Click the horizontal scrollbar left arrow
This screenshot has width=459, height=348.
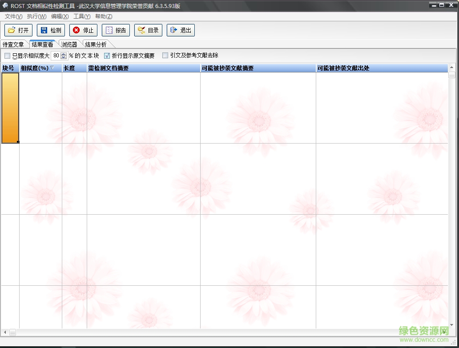click(x=5, y=332)
